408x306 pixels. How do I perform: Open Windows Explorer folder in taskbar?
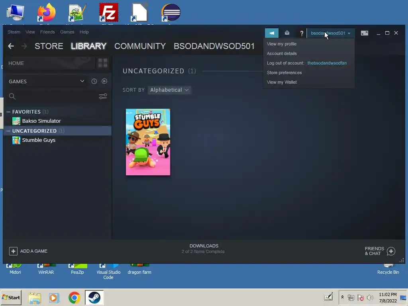(x=35, y=298)
